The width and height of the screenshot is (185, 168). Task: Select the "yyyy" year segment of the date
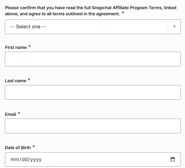36,160
